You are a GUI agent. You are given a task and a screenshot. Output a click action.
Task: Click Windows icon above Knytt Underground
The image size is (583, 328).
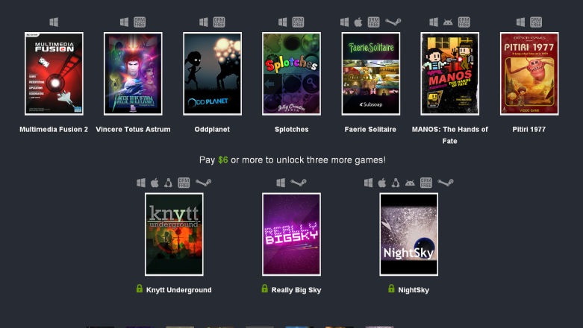pos(141,183)
